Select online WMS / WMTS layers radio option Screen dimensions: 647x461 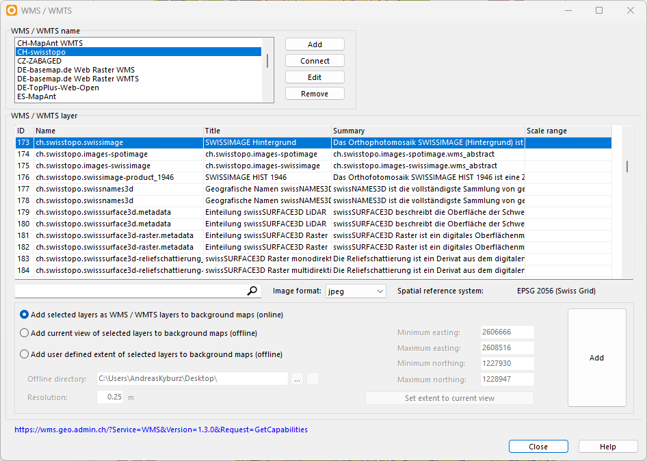point(25,315)
